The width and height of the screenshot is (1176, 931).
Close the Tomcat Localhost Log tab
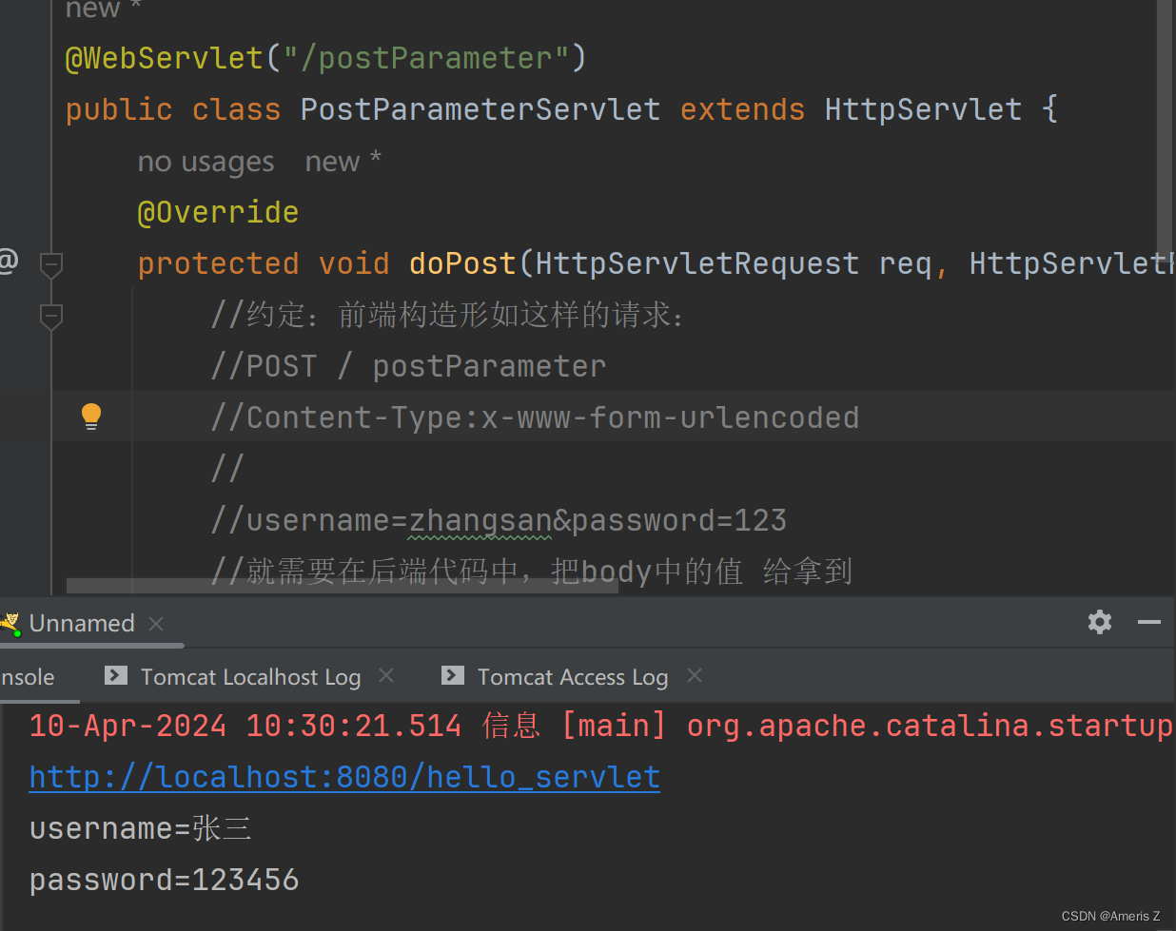click(x=386, y=674)
